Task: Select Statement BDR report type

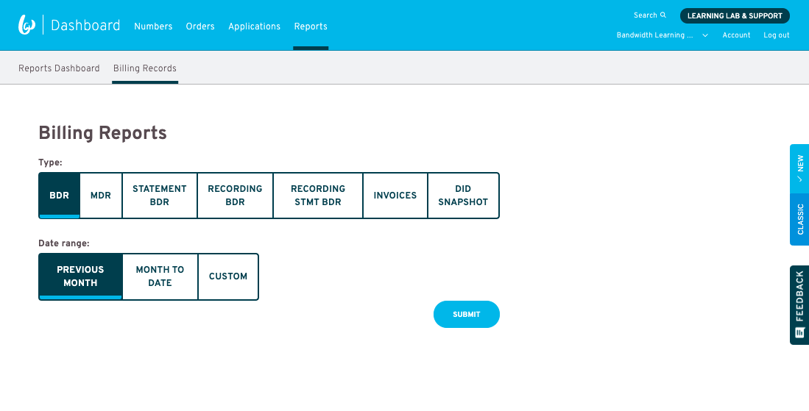Action: tap(160, 196)
